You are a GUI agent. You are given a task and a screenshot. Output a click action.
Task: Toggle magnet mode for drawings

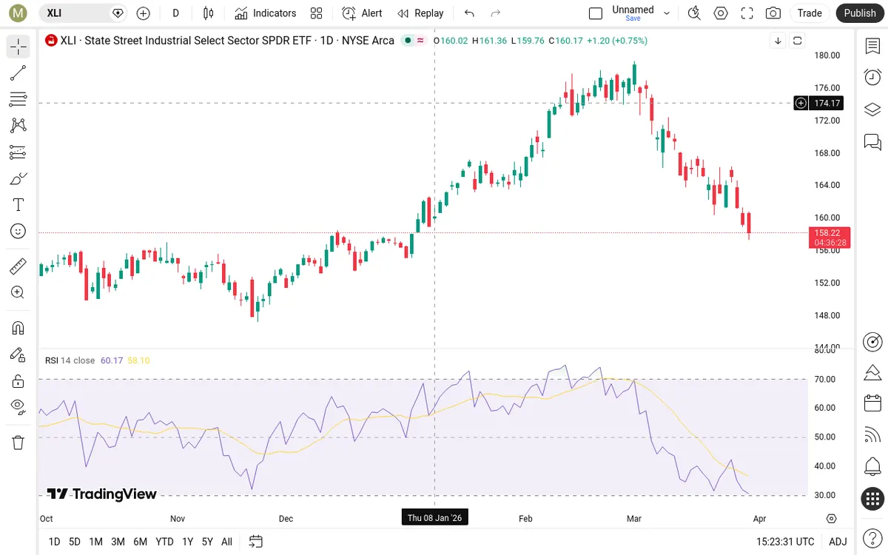[18, 328]
